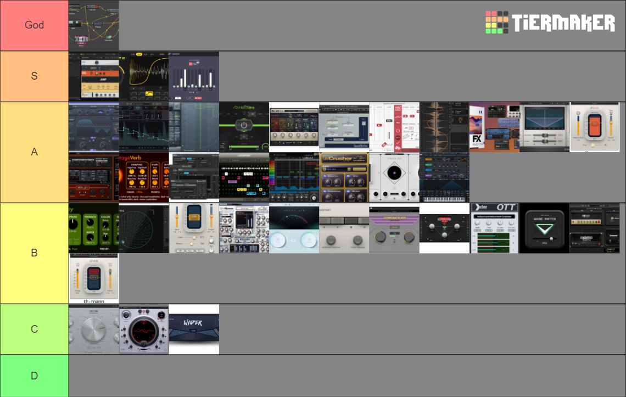Select the LoFi Crusher plugin thumbnail

344,177
